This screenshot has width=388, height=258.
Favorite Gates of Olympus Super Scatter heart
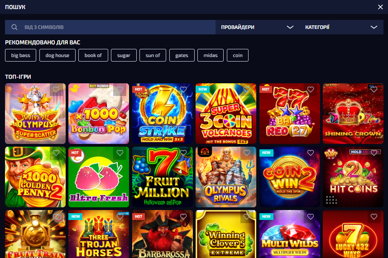pyautogui.click(x=56, y=89)
